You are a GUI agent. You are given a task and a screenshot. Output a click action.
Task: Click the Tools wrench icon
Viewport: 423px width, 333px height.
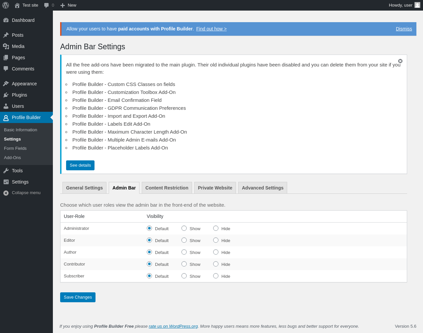6,171
